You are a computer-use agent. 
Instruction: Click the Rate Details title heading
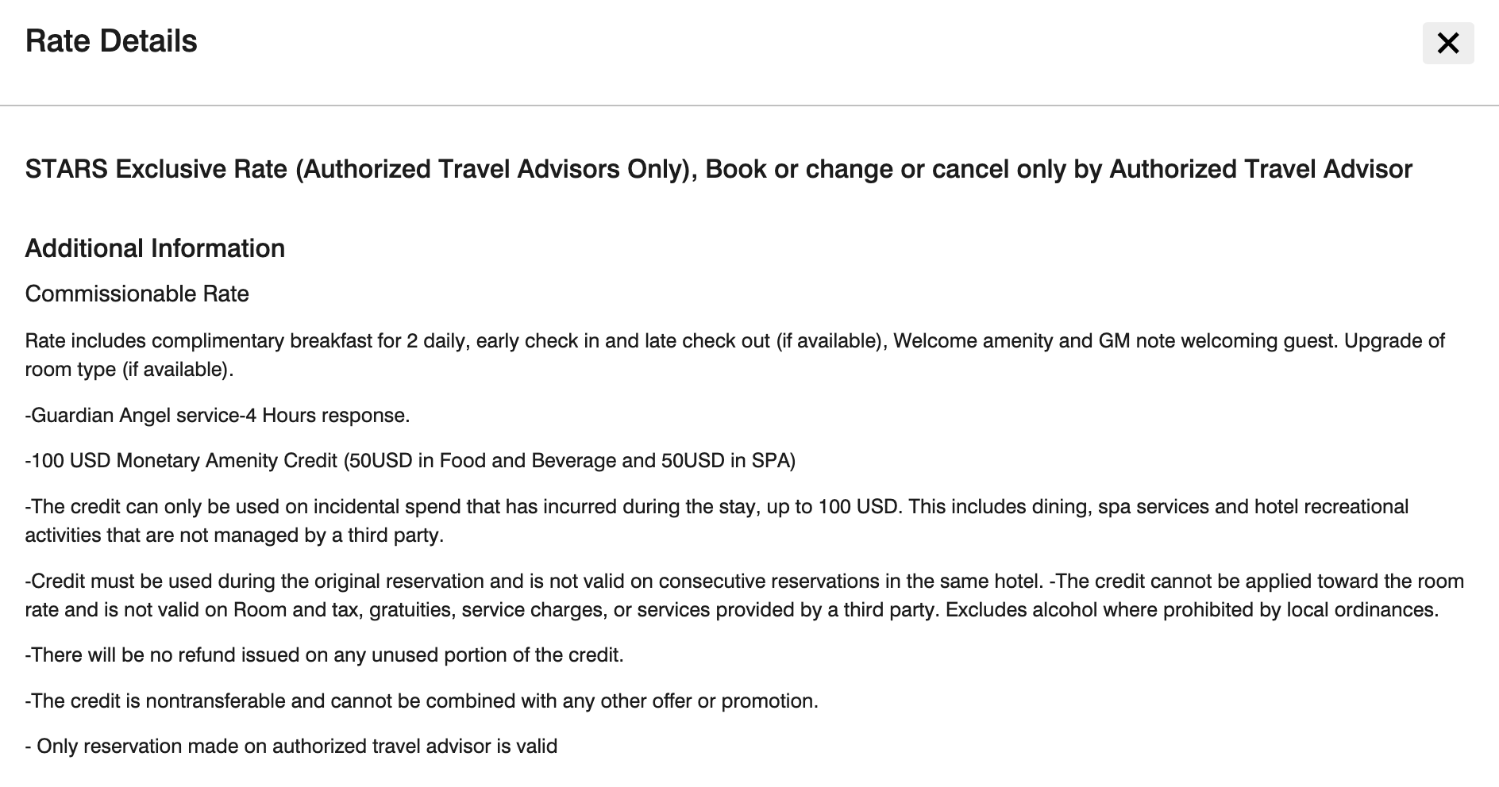111,41
